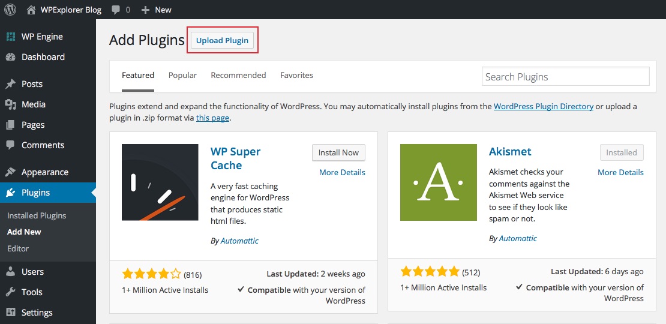Viewport: 666px width, 324px height.
Task: Open WPExplorer Blog site link
Action: [x=71, y=10]
